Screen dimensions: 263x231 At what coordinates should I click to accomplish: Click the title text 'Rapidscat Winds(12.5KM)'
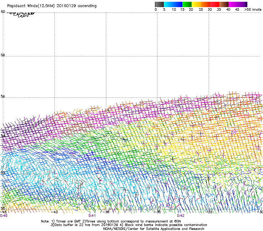[31, 6]
